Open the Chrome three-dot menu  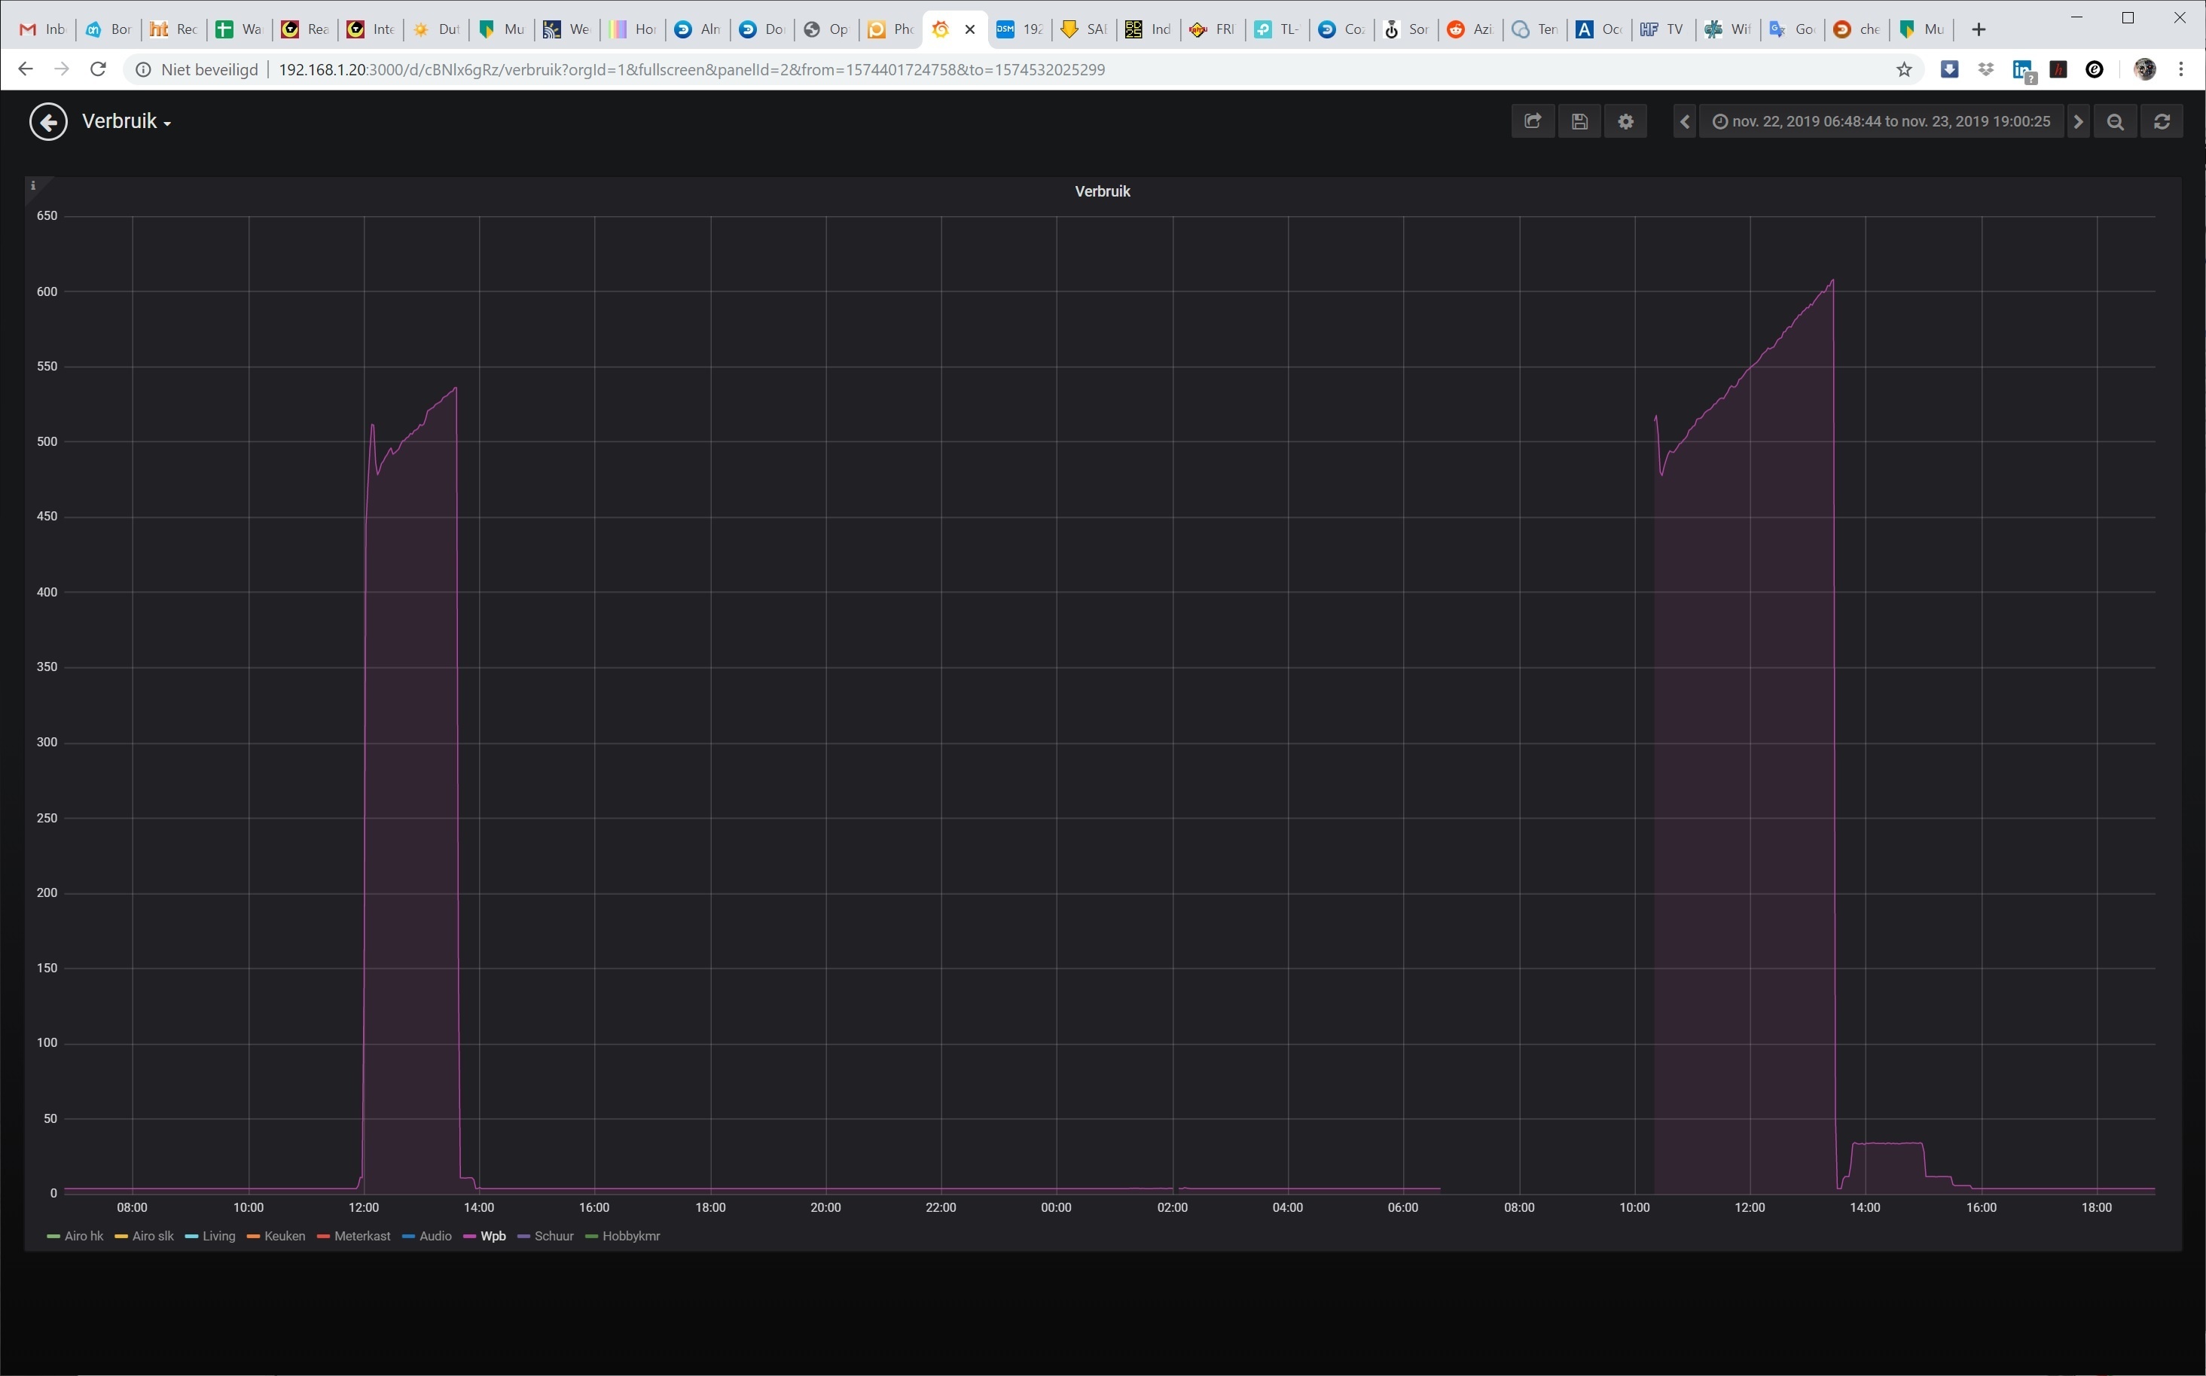[x=2180, y=70]
